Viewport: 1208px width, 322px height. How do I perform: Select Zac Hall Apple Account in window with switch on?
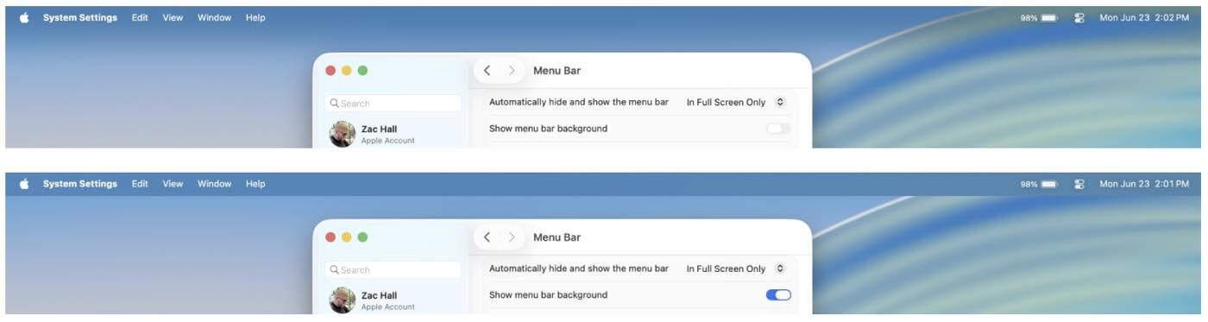click(x=373, y=300)
